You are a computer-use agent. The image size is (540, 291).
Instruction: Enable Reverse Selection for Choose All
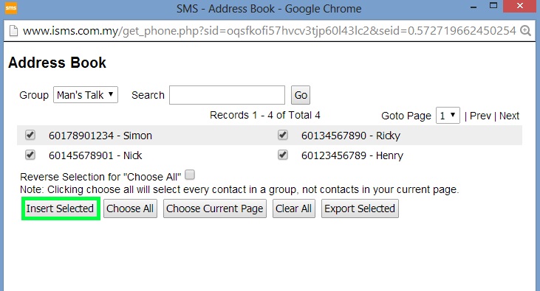pyautogui.click(x=190, y=175)
